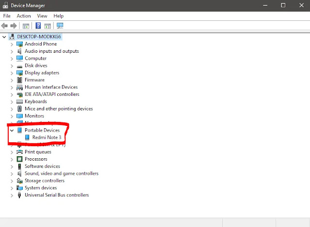Expand Audio inputs and outputs chevron
Screen dimensions: 310x227
[12, 52]
